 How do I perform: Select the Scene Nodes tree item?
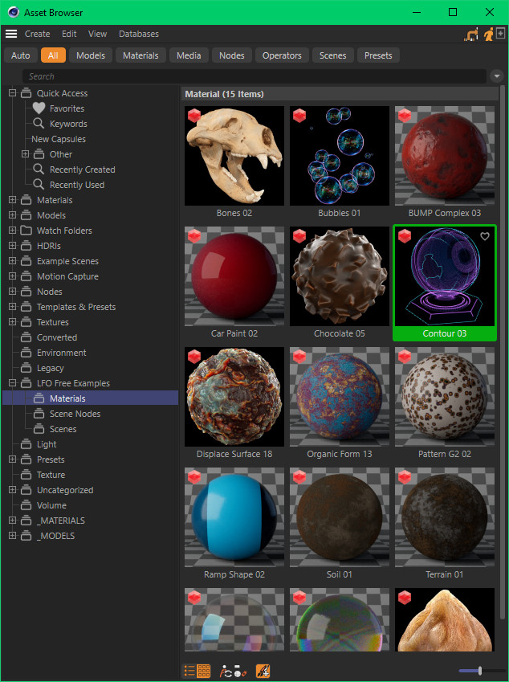point(75,414)
